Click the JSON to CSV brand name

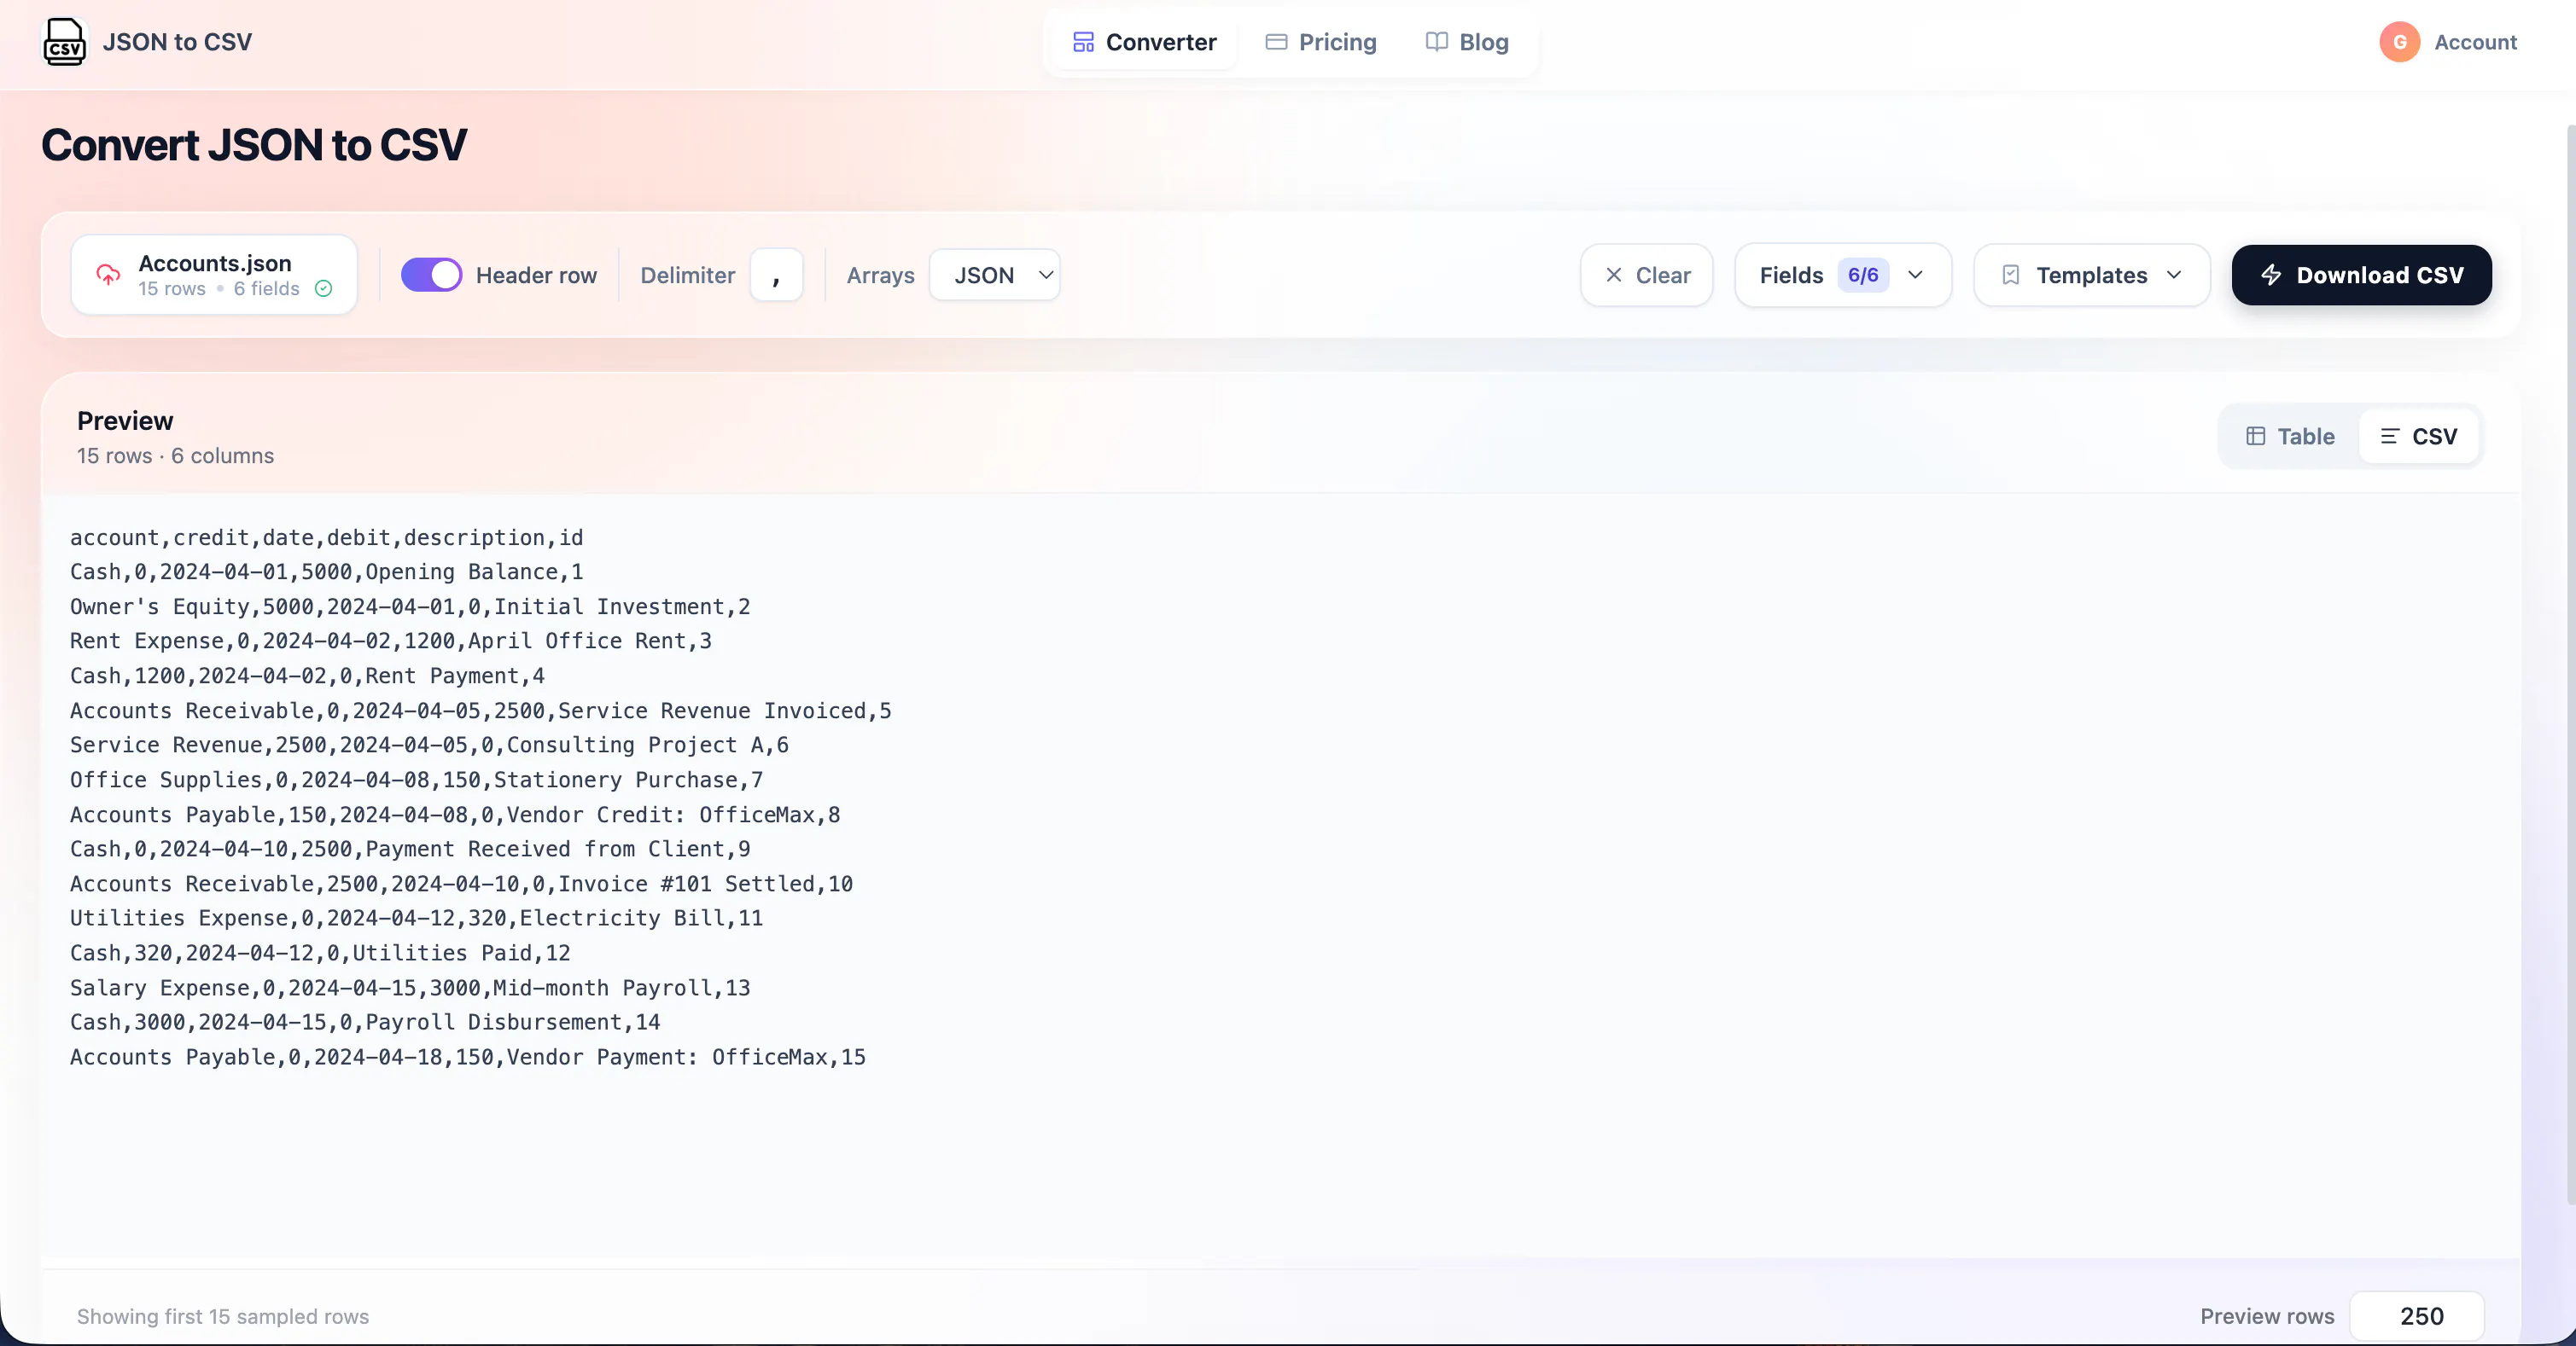[x=177, y=42]
